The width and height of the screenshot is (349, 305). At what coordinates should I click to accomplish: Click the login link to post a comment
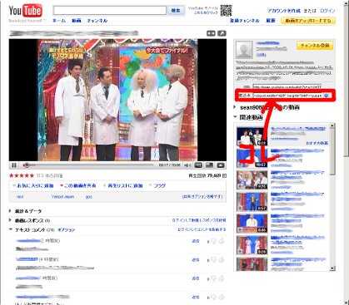(x=202, y=229)
